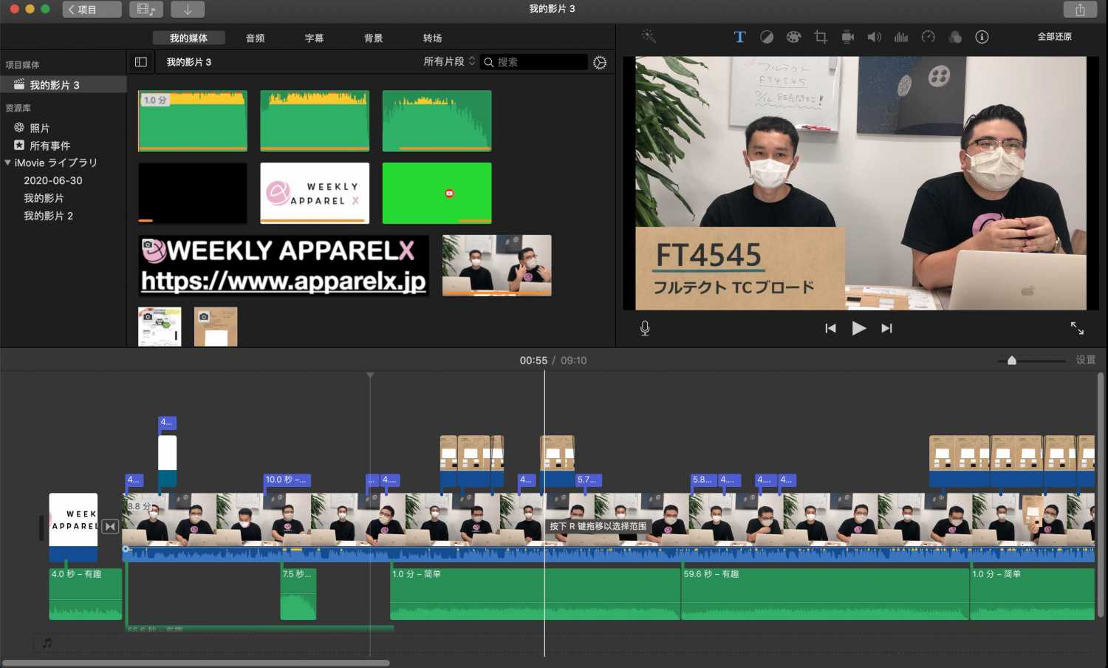Viewport: 1108px width, 668px height.
Task: Select the cardboard box photo thumbnail
Action: pyautogui.click(x=216, y=327)
